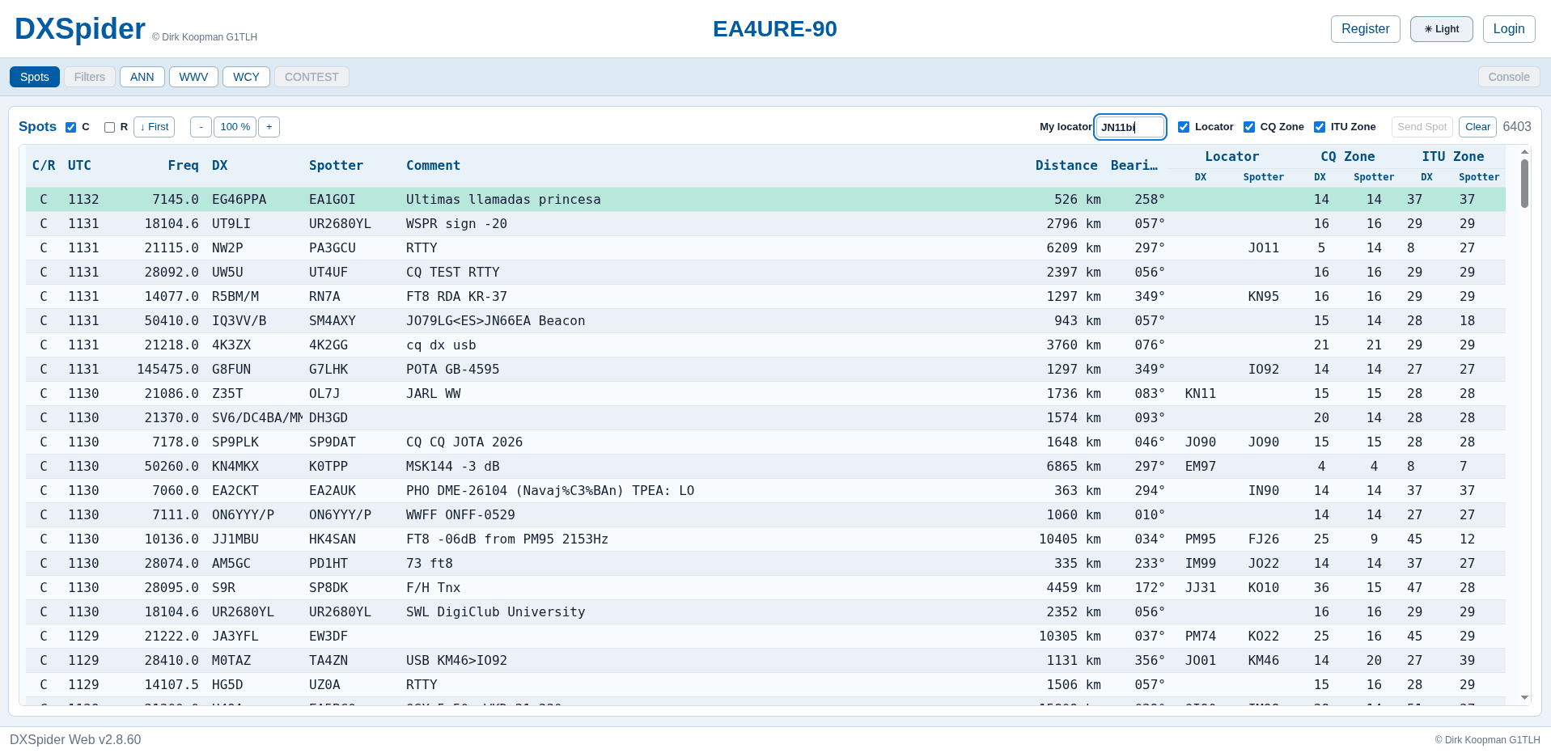The image size is (1551, 753).
Task: Click the Send Spot button
Action: (x=1422, y=127)
